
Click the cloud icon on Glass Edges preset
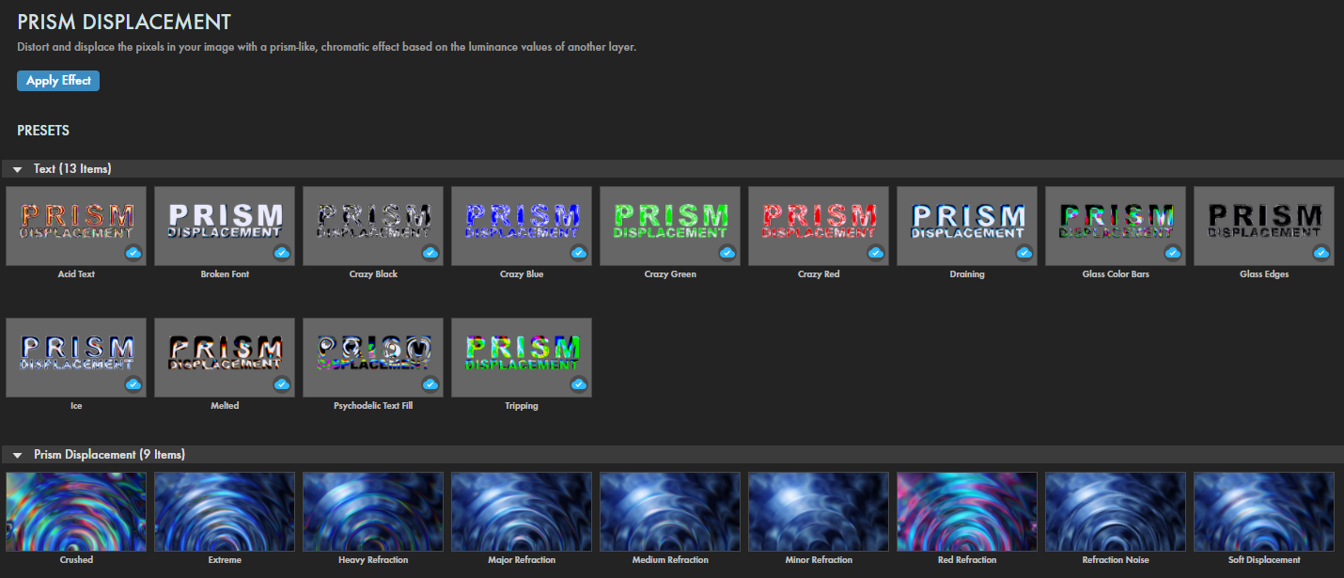(x=1321, y=253)
